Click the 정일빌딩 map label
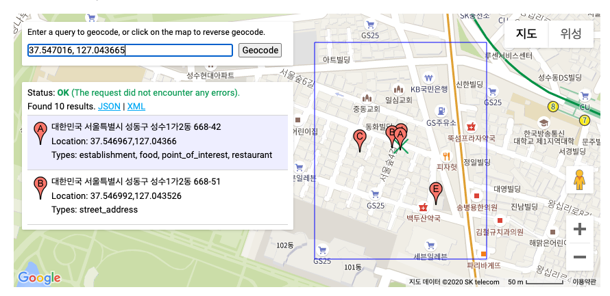610x296 pixels. (477, 161)
